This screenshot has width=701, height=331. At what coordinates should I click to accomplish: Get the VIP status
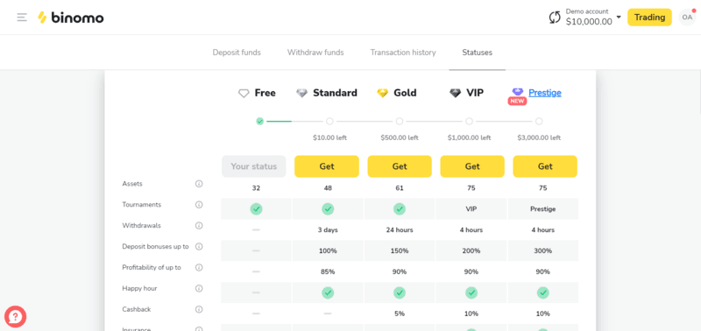point(472,166)
